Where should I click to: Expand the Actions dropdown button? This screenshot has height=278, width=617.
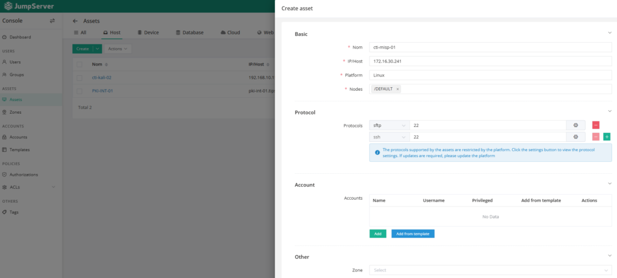[x=119, y=48]
